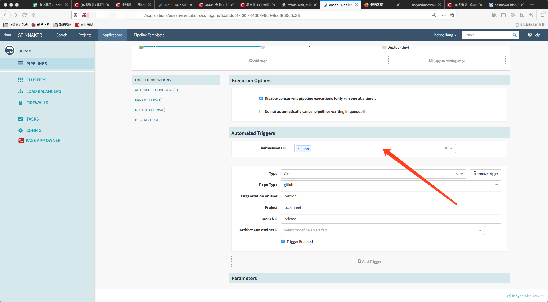Click the Deploy (dev) stage node
The width and height of the screenshot is (548, 302).
tap(396, 47)
